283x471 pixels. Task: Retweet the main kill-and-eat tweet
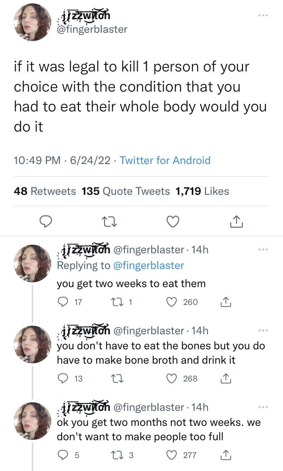click(x=109, y=222)
